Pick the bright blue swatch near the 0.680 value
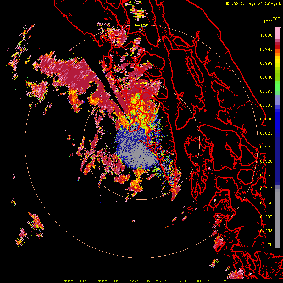The width and height of the screenshot is (283, 283). [278, 121]
